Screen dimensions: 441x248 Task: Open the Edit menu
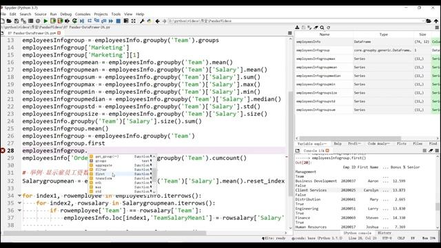pyautogui.click(x=13, y=14)
